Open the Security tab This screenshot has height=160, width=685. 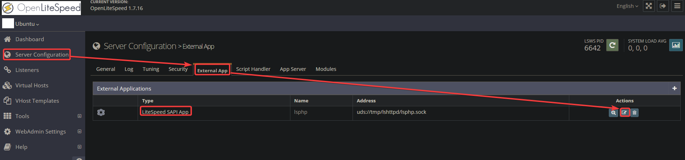point(178,69)
